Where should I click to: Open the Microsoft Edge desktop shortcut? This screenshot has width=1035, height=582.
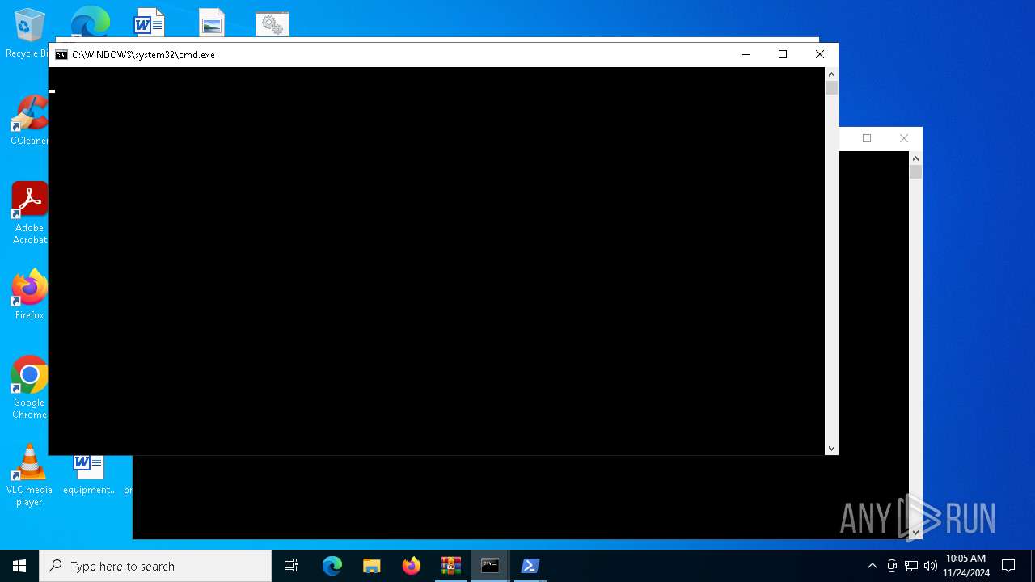pyautogui.click(x=90, y=22)
